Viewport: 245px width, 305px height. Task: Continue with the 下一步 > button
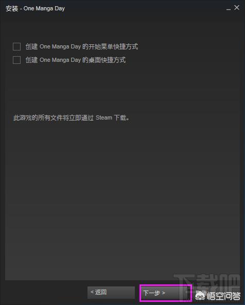[x=166, y=293]
